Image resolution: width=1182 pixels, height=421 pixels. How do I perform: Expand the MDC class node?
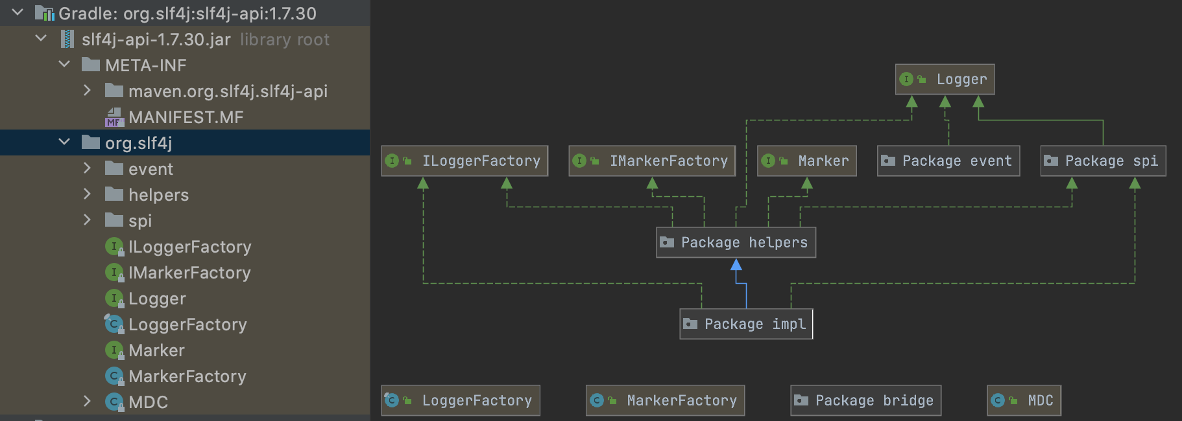(88, 401)
